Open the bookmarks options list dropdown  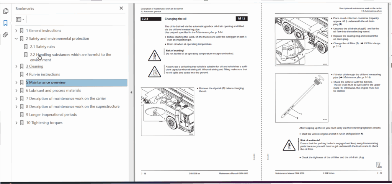click(20, 19)
